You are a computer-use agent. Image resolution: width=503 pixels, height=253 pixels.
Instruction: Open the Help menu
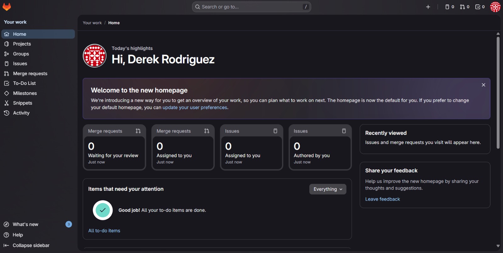[x=18, y=235]
